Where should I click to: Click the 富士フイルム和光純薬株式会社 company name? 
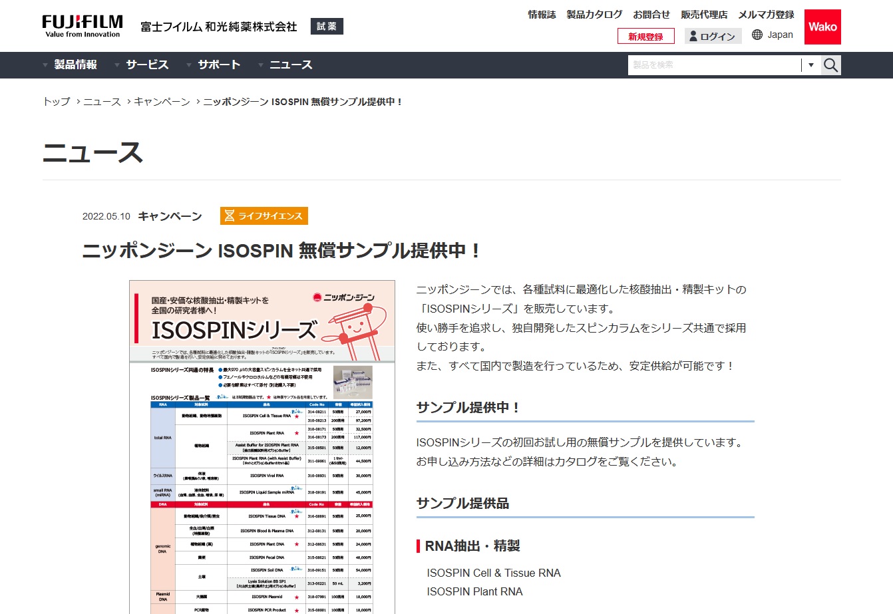click(x=219, y=27)
